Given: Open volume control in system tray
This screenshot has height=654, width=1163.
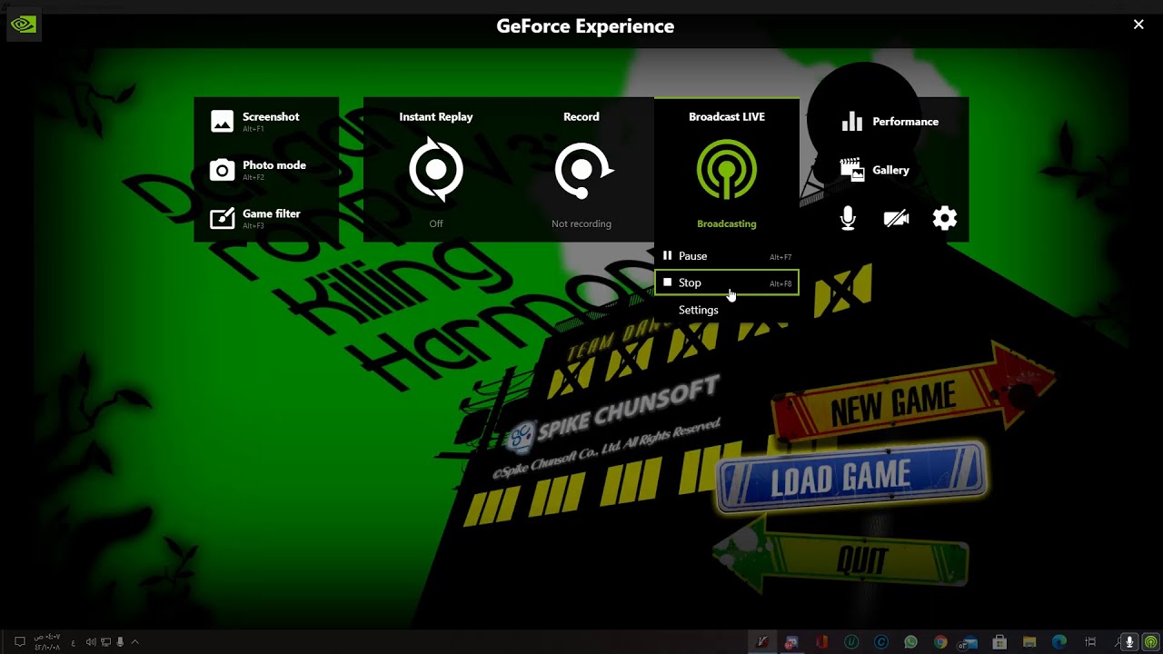Looking at the screenshot, I should click(x=92, y=642).
